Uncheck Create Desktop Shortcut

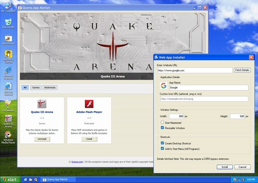point(162,143)
